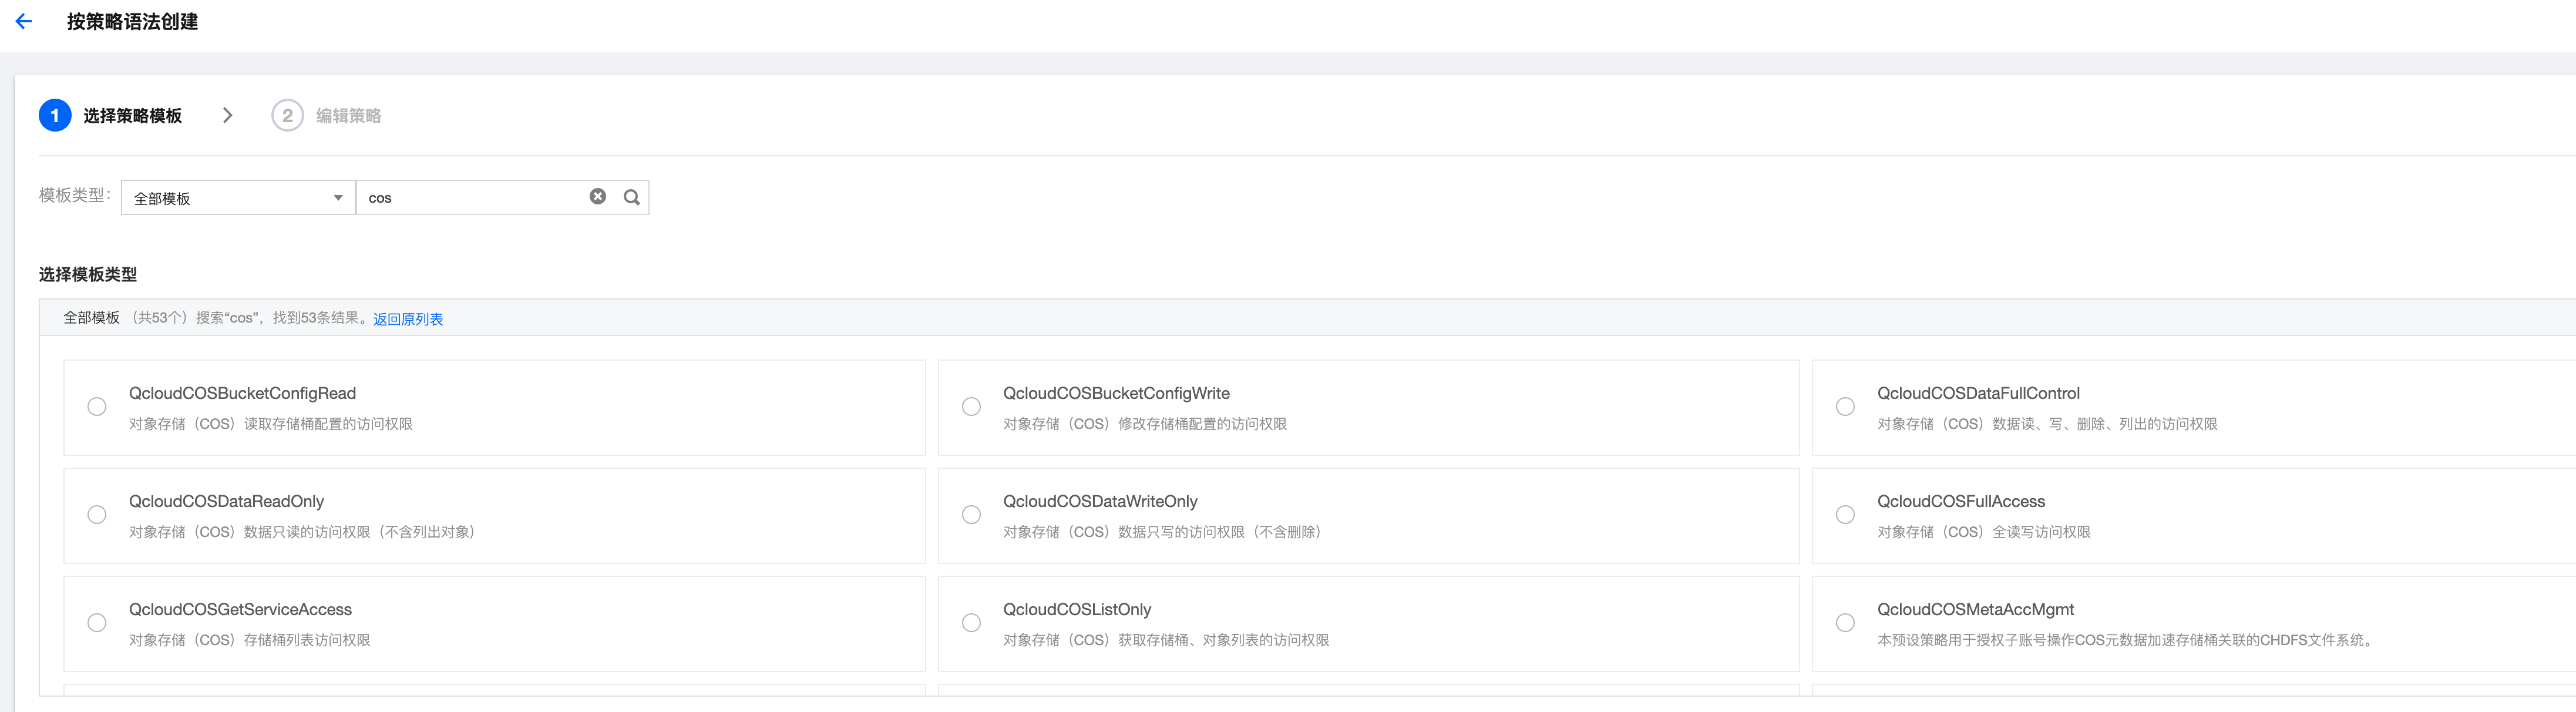Select QcloudCOSDataFullControl radio button
2576x712 pixels.
pyautogui.click(x=1845, y=407)
